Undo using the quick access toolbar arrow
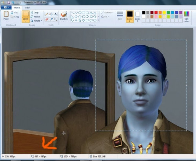This screenshot has height=161, width=196. point(13,2)
